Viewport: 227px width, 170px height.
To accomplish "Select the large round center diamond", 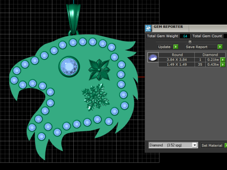I will pyautogui.click(x=69, y=67).
